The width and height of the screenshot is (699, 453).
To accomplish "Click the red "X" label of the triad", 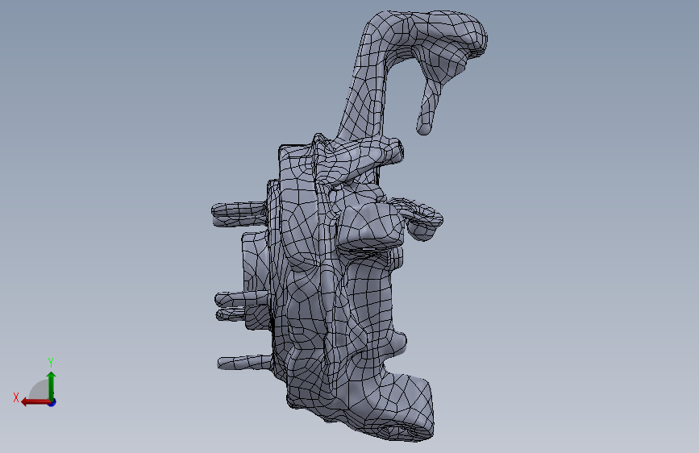I will 16,397.
